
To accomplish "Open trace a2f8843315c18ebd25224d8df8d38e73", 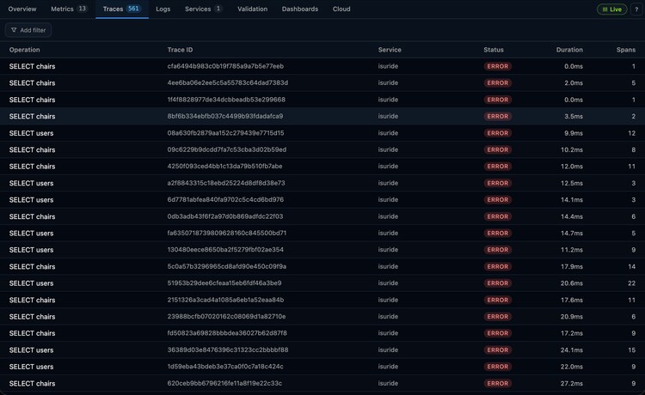I will pyautogui.click(x=226, y=183).
